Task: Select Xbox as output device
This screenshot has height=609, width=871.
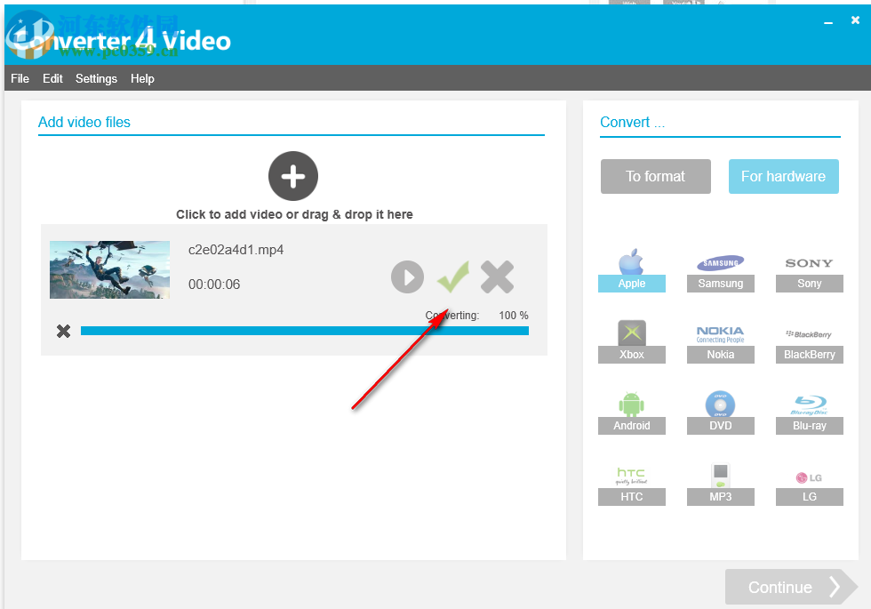Action: [631, 341]
